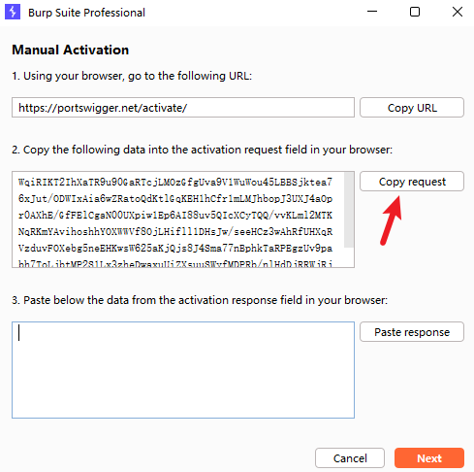Click the request line starting with r0AXhE

click(175, 215)
